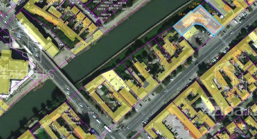
Task: Select parcel label 4981/19
Action: click(102, 18)
